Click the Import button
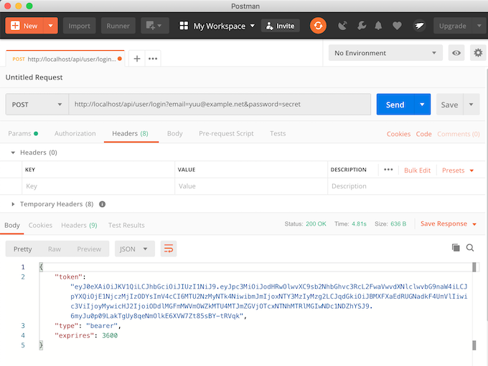488x366 pixels. 80,26
